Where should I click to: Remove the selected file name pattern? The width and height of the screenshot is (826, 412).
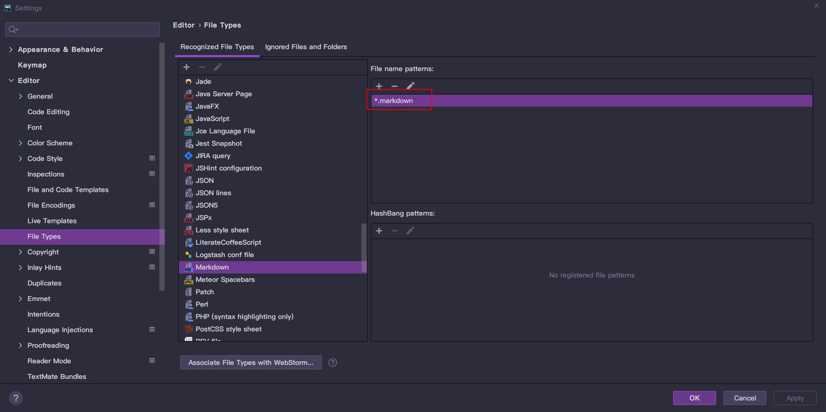coord(395,86)
